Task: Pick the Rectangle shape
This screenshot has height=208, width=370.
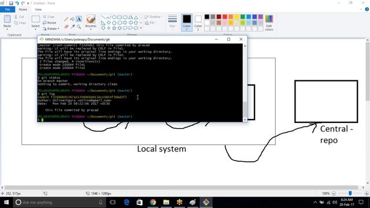Action: [120, 17]
